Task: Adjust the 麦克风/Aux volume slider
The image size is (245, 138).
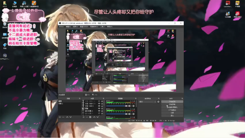Action: 117,106
